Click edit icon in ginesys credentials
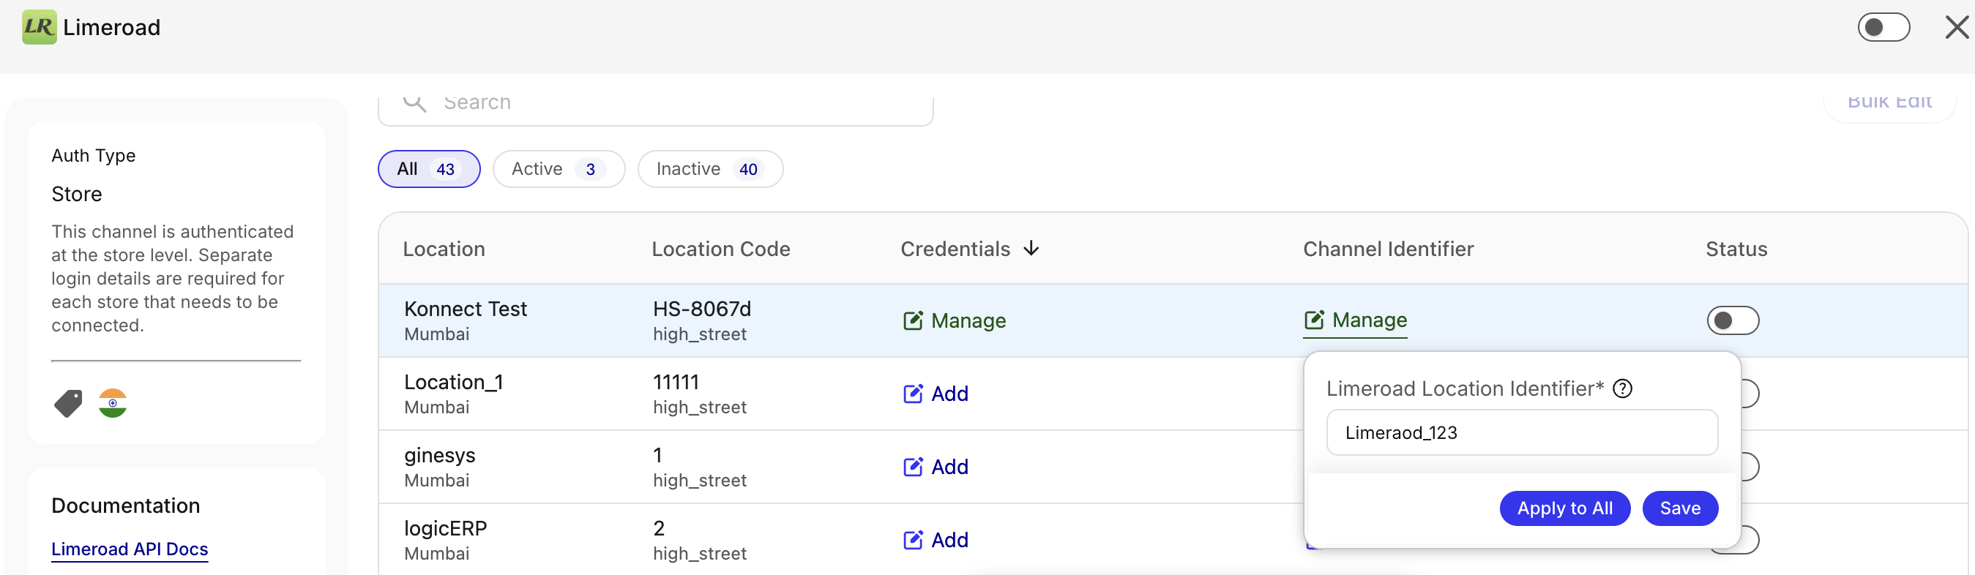 coord(912,466)
